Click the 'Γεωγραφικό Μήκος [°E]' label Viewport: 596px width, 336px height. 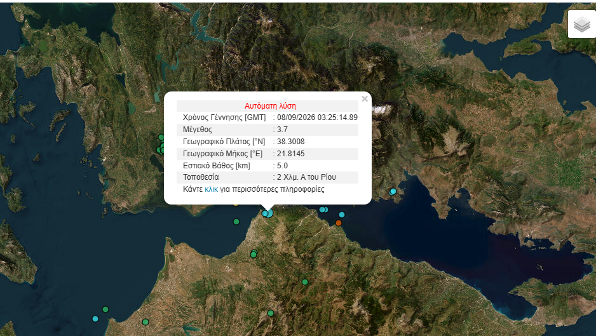(223, 154)
